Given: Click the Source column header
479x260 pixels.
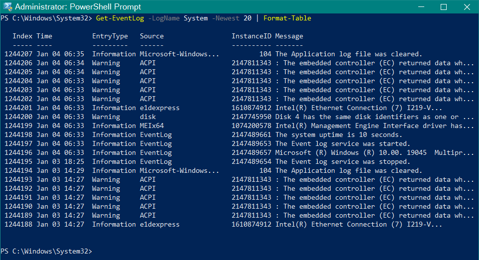Looking at the screenshot, I should [151, 36].
